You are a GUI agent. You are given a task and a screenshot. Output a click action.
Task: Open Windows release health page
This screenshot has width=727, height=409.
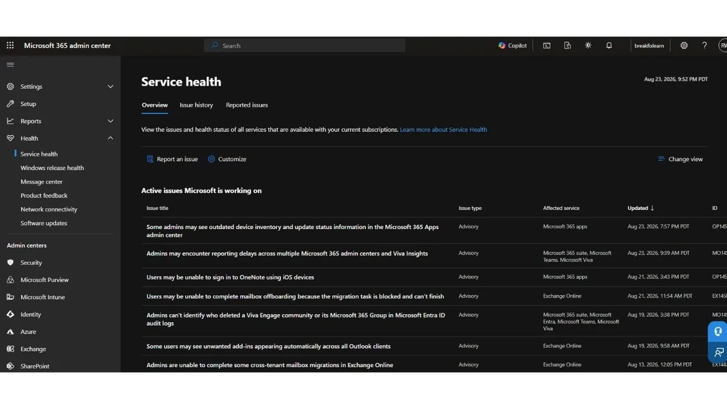click(52, 168)
